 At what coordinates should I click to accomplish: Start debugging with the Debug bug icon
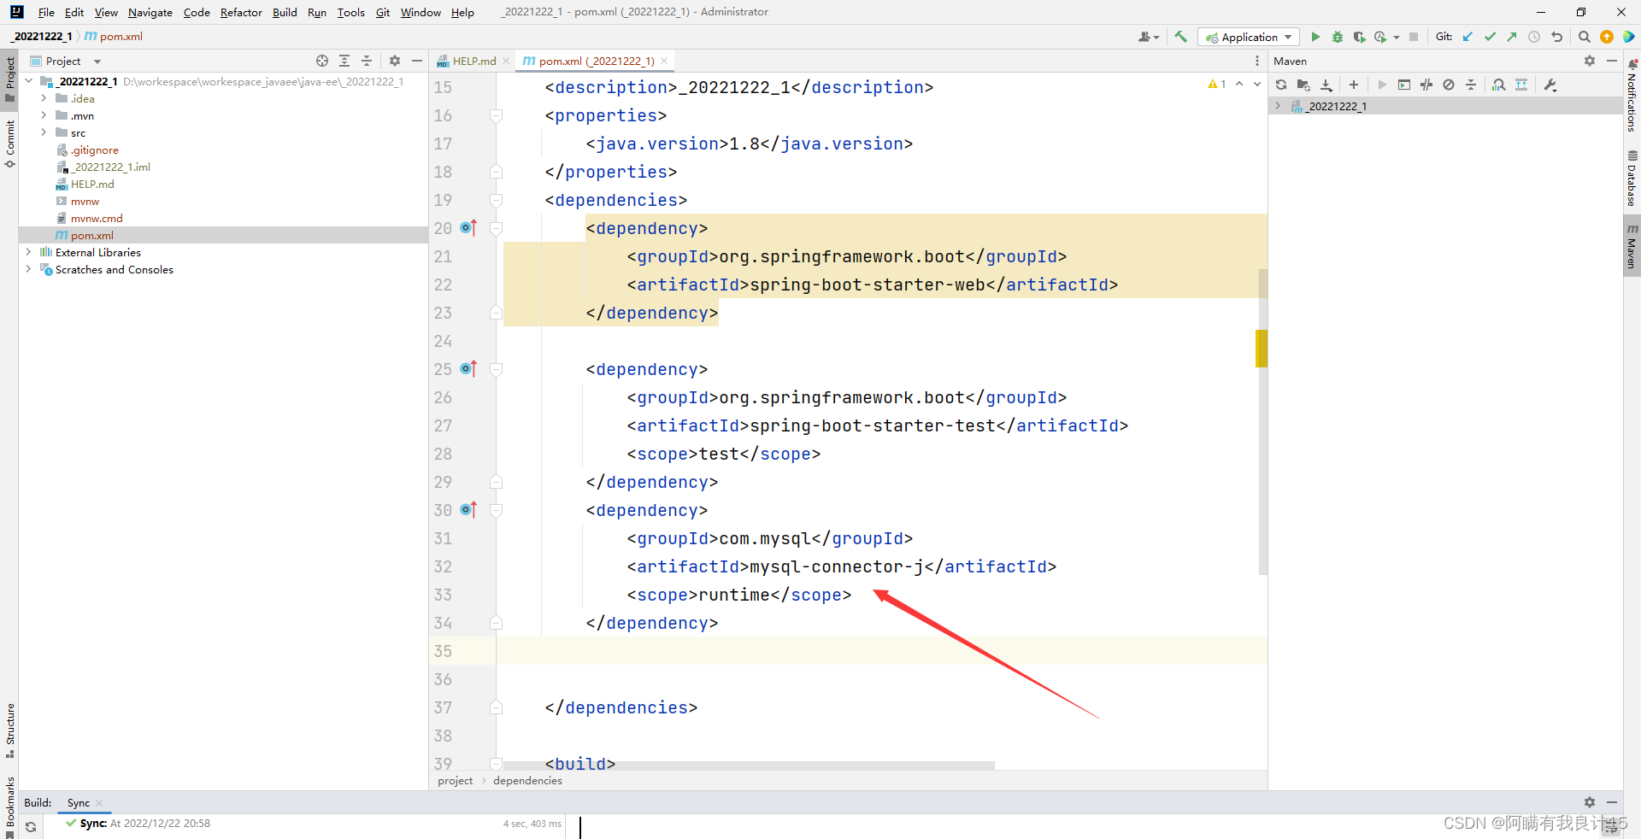1338,37
